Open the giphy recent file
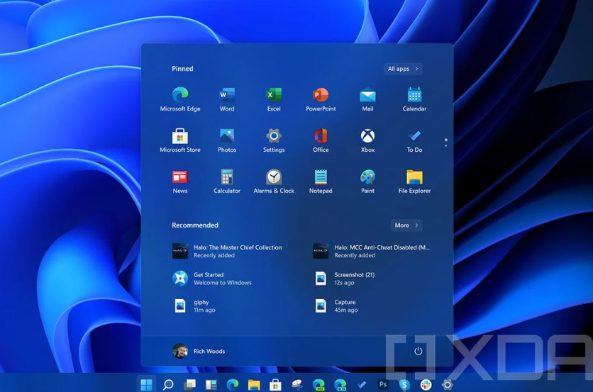593x392 pixels. [194, 306]
